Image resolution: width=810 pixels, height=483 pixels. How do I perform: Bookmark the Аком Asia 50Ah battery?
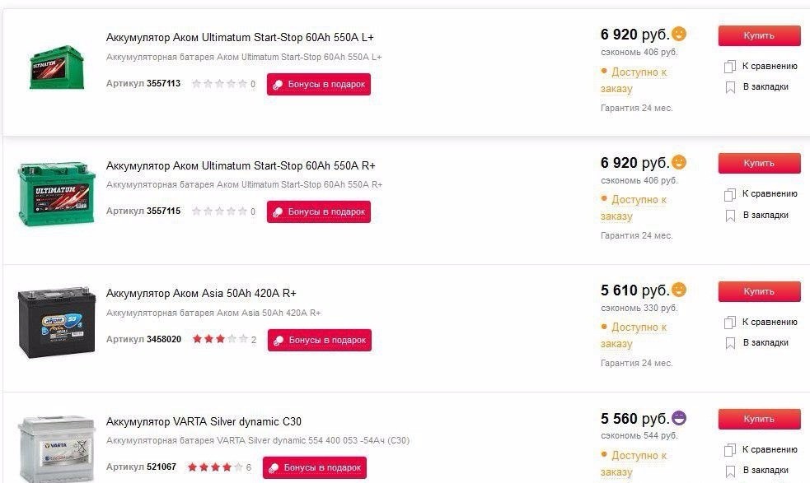click(x=730, y=343)
